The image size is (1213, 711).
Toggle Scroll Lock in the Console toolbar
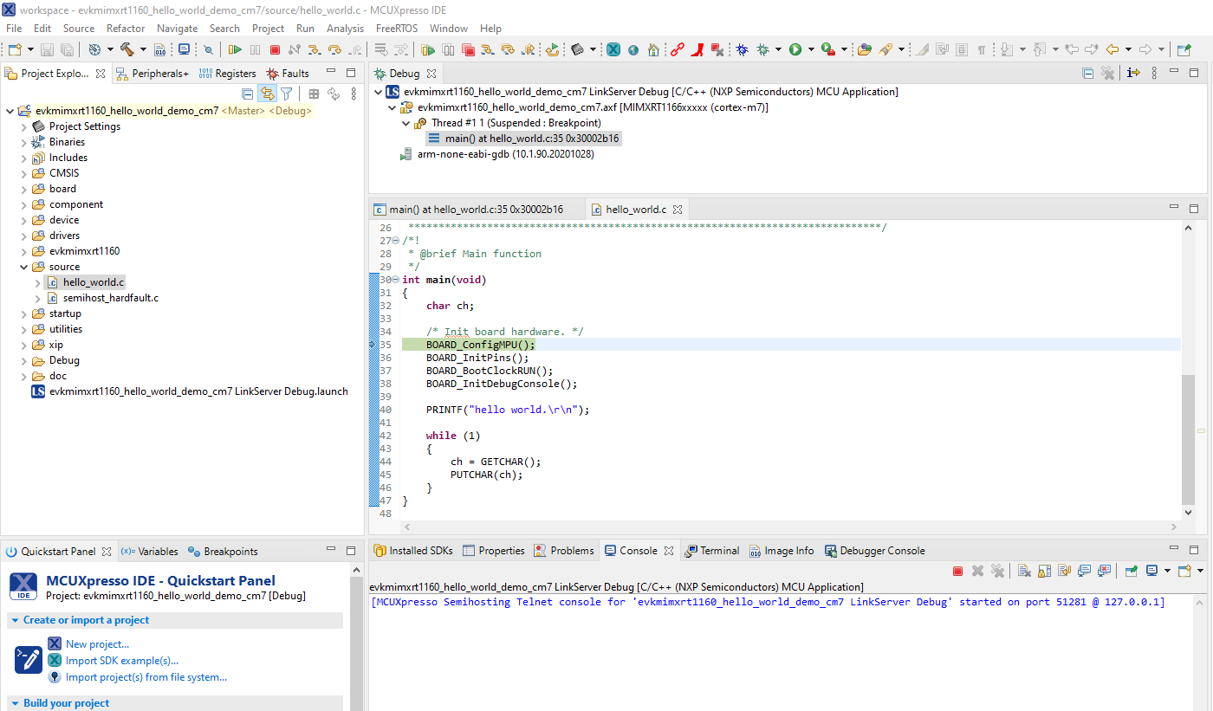(1044, 571)
